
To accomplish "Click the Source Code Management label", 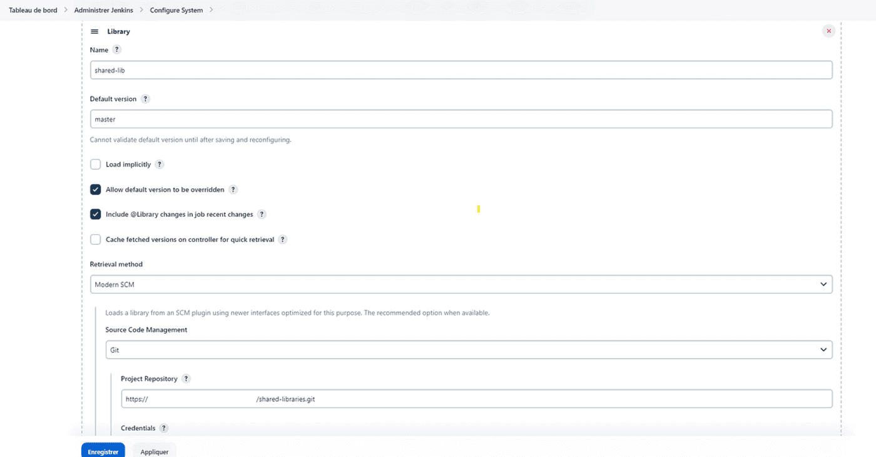I will tap(146, 330).
